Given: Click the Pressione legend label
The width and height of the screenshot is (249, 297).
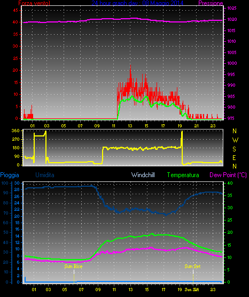Looking at the screenshot, I should point(211,3).
